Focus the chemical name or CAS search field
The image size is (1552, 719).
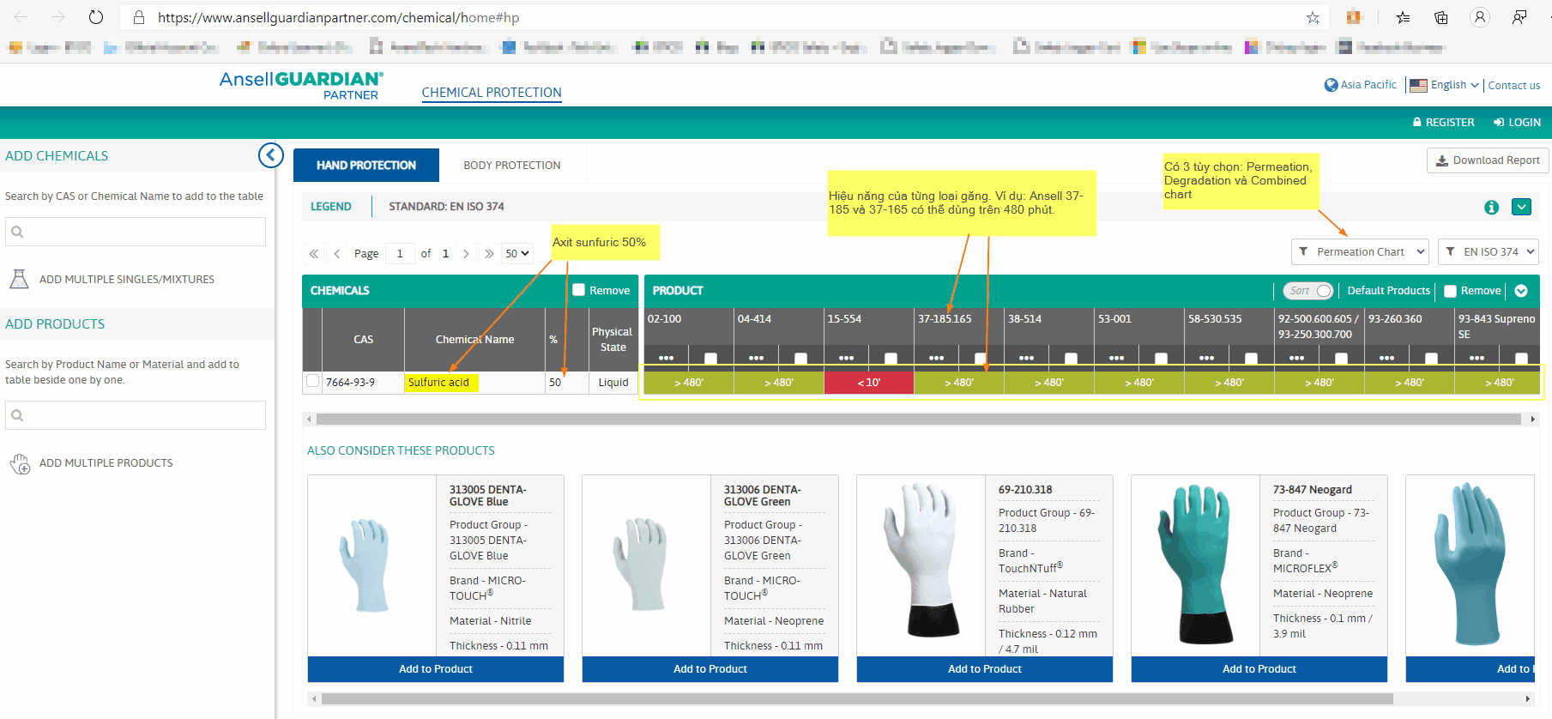(x=136, y=232)
